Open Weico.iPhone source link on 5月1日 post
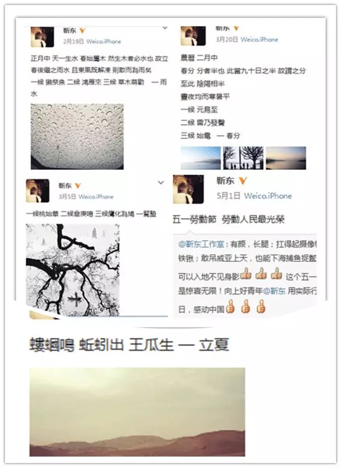 268,196
